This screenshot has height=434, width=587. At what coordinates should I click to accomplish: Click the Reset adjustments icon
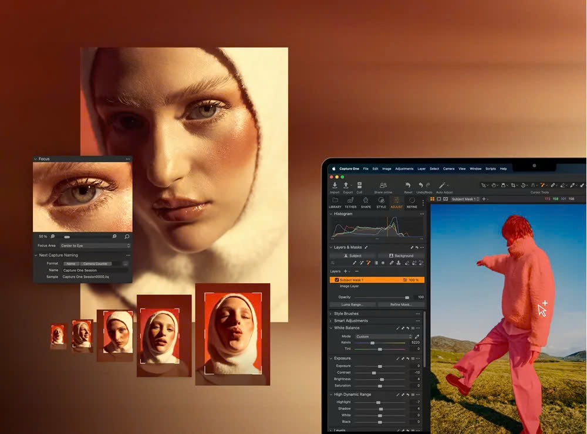[x=408, y=185]
